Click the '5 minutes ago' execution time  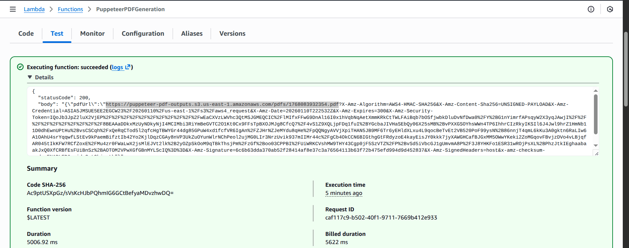tap(344, 193)
